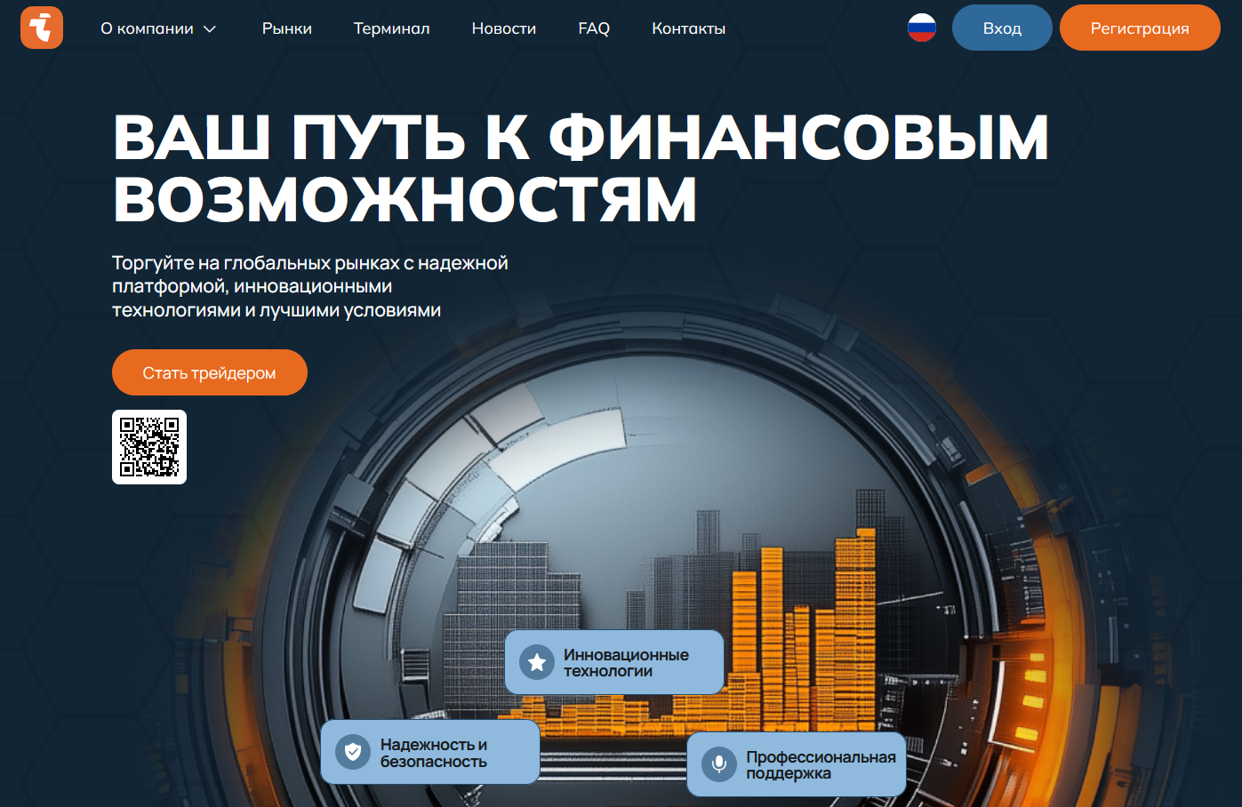Screen dimensions: 1242x807
Task: Open the Новости section
Action: (x=504, y=28)
